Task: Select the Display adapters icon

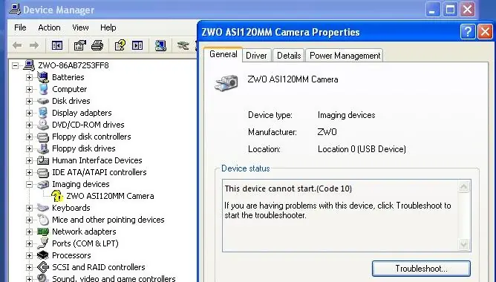Action: coord(43,113)
